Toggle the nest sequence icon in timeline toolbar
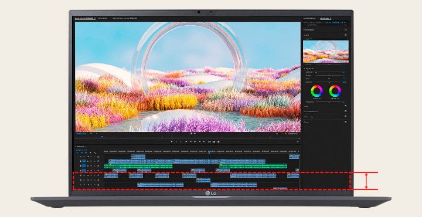The width and height of the screenshot is (422, 217). point(77,152)
